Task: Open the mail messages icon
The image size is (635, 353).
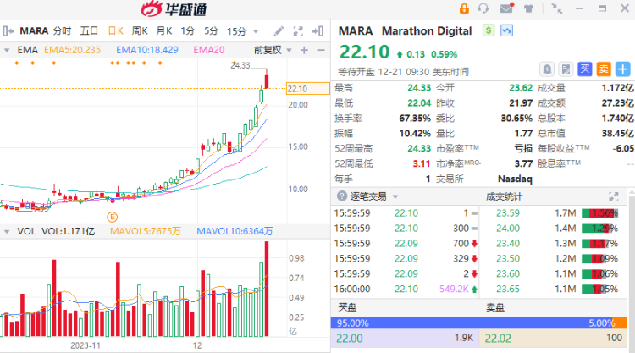Action: 506,8
